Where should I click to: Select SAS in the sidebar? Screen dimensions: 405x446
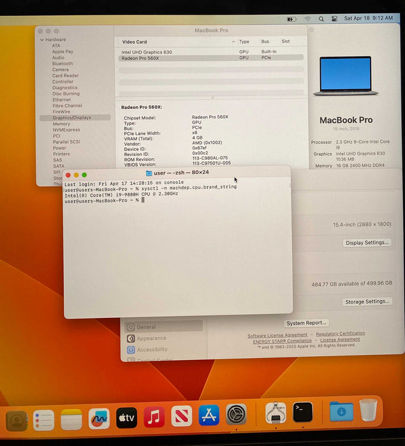coord(57,160)
